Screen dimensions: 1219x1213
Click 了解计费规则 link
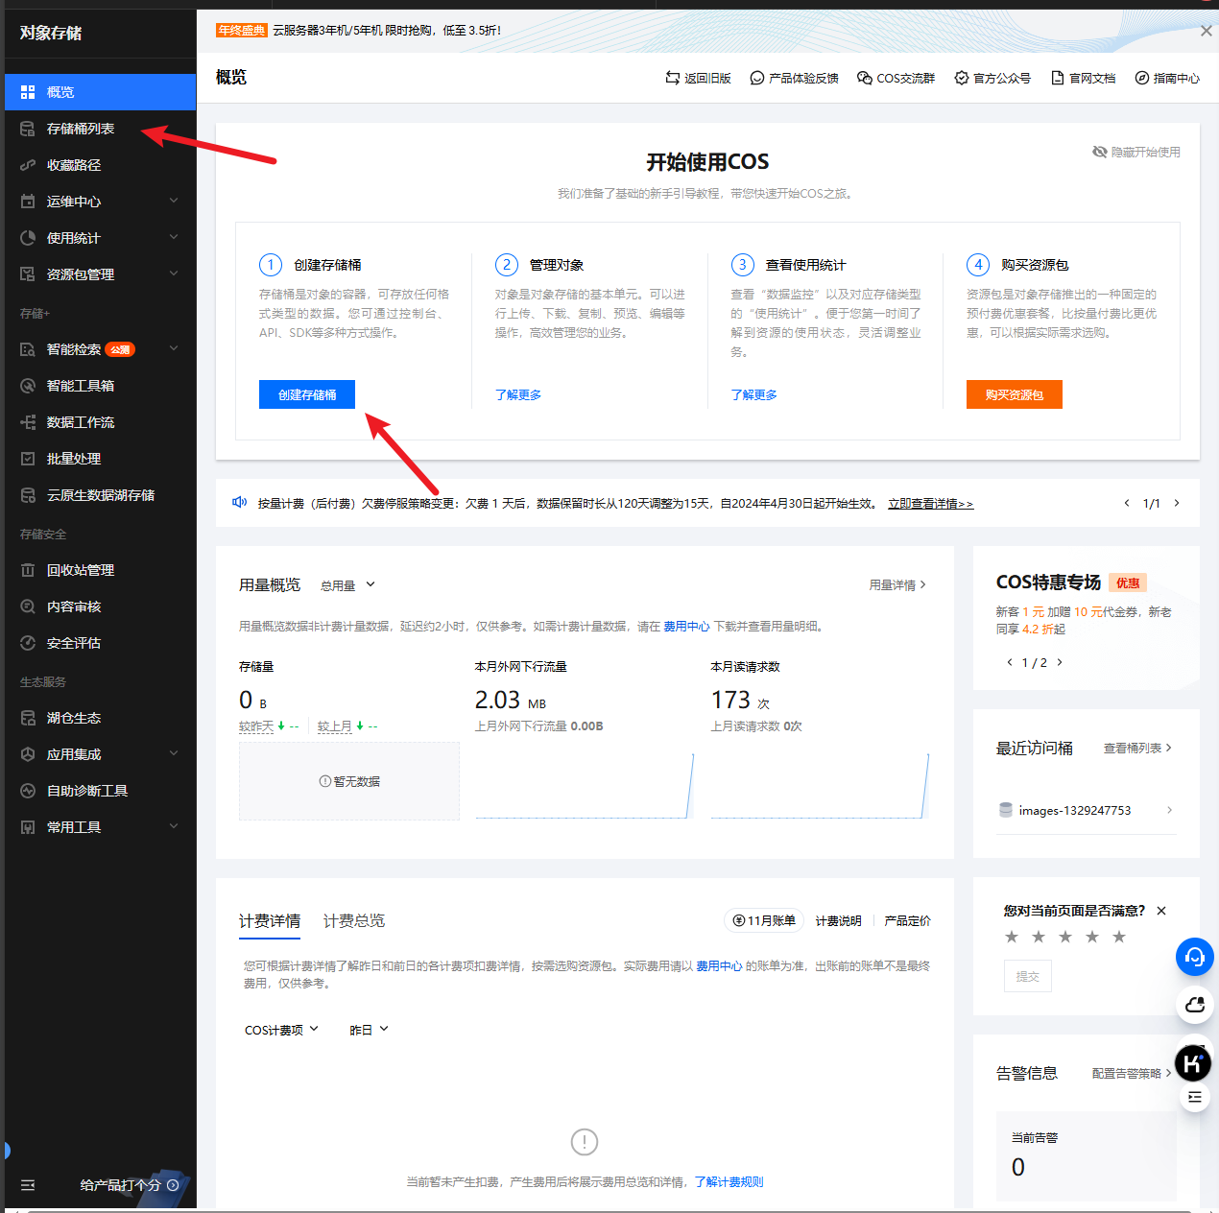pyautogui.click(x=729, y=1182)
